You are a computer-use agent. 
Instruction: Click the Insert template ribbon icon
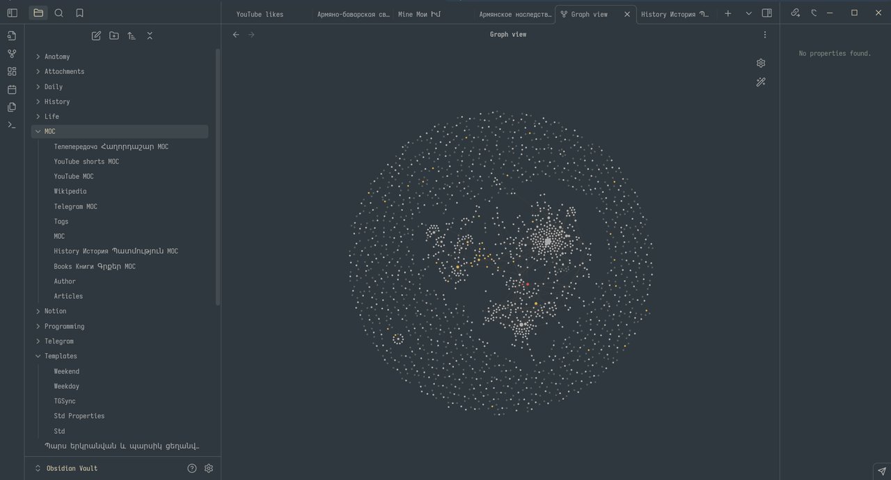pyautogui.click(x=12, y=107)
